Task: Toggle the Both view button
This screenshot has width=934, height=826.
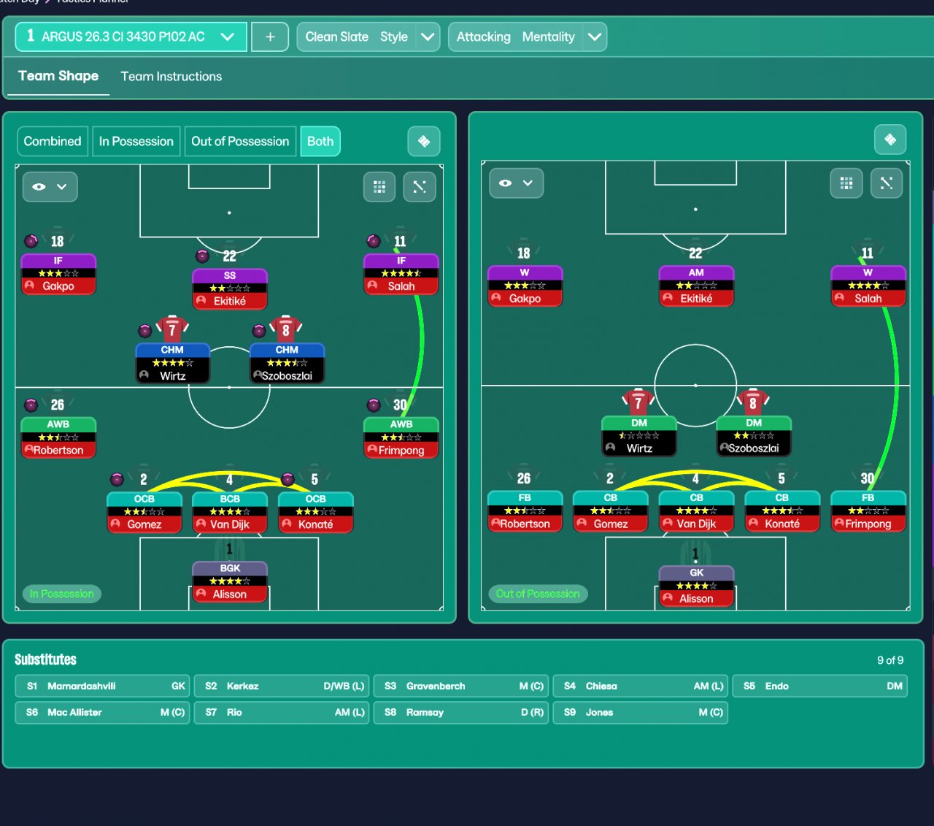Action: [x=320, y=142]
